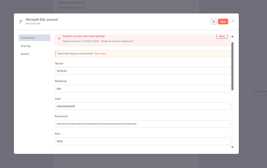
Task: Click the Microsoft SQL logo icon
Action: pos(21,22)
